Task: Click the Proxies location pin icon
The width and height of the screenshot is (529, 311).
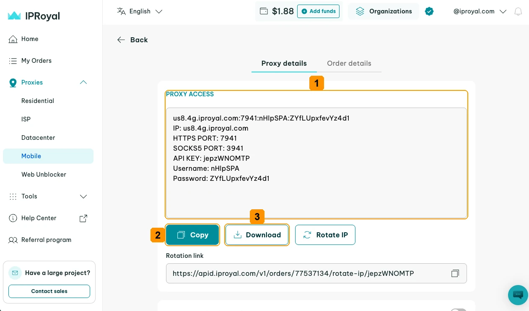Action: tap(13, 82)
